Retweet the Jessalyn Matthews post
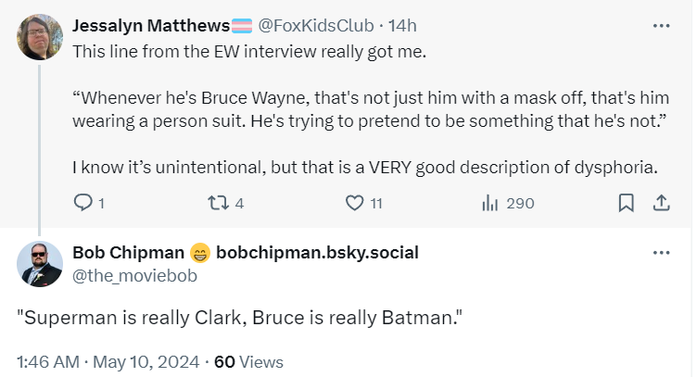The width and height of the screenshot is (697, 377). click(218, 203)
